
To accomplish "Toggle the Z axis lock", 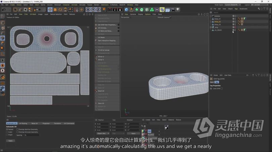I will (x=98, y=10).
